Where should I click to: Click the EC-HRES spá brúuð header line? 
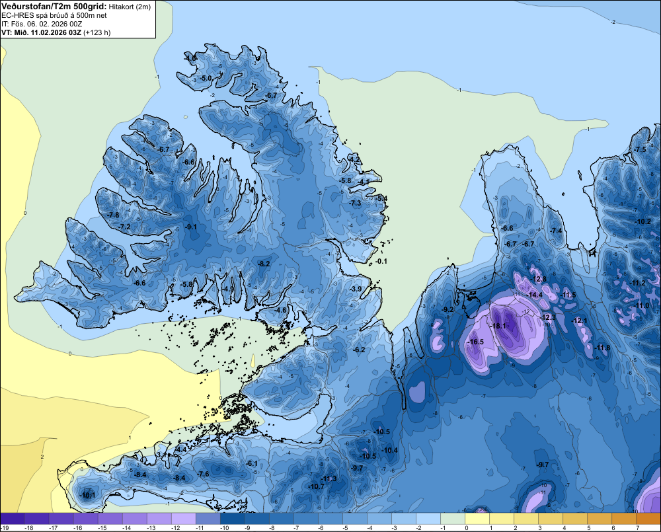[x=54, y=15]
